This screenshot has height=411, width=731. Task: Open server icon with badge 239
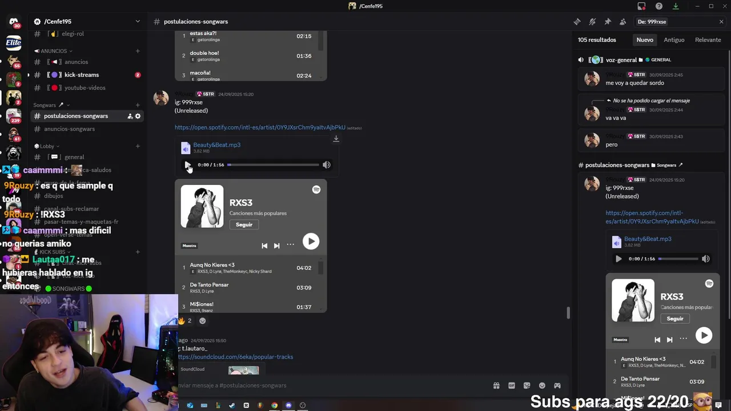click(x=14, y=117)
